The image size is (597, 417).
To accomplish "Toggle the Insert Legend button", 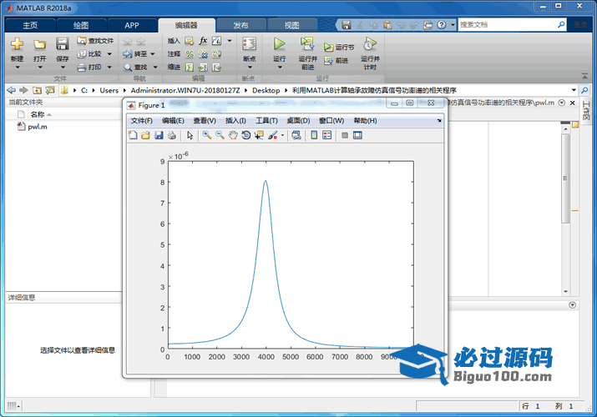I will point(327,135).
